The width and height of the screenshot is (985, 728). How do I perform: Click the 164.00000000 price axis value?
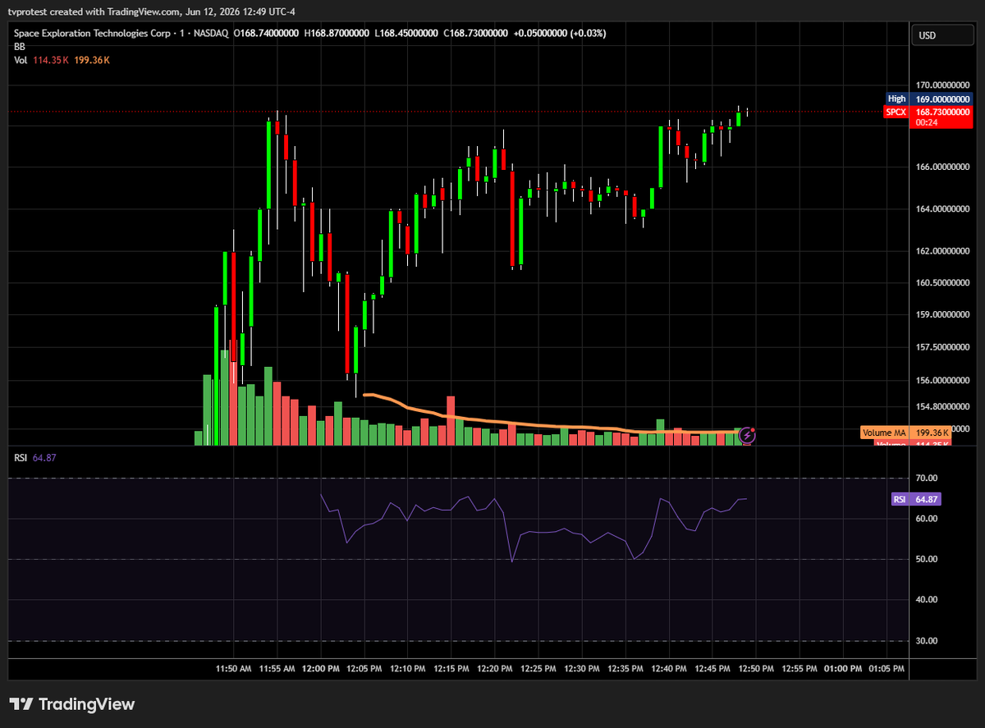coord(942,208)
